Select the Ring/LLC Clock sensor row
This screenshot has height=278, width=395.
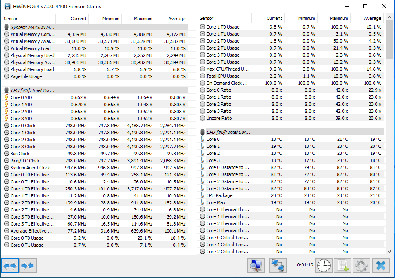(96, 161)
